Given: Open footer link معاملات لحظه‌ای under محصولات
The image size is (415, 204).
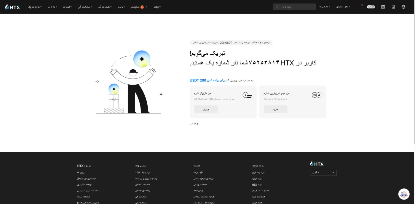Looking at the screenshot, I should [143, 185].
